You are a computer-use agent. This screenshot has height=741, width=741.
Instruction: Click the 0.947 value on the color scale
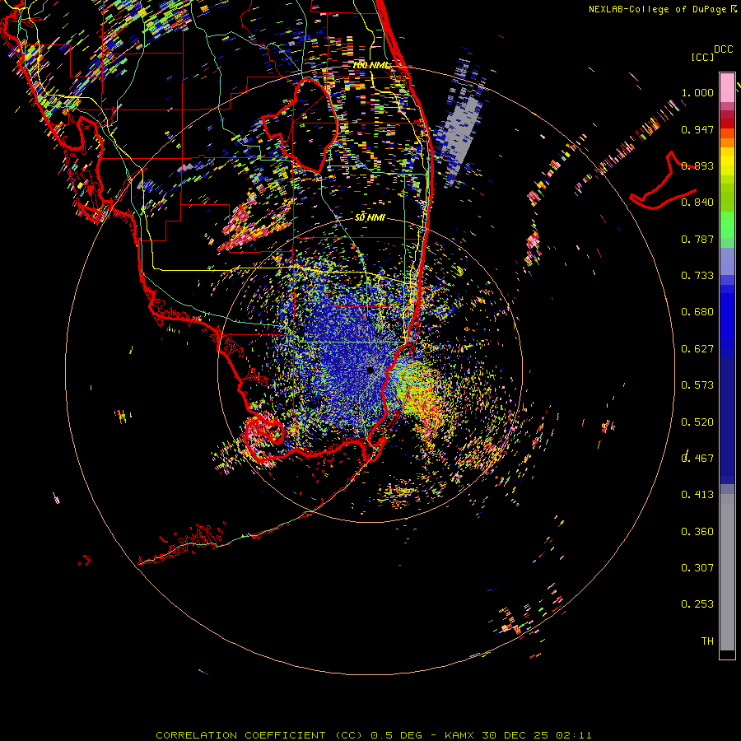(x=697, y=129)
